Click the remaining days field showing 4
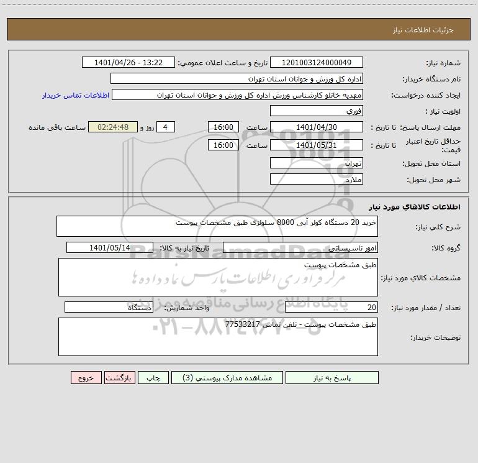Image resolution: width=478 pixels, height=463 pixels. (166, 127)
